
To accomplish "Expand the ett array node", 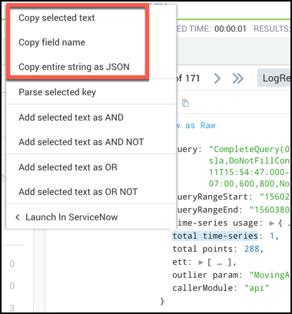I will (x=201, y=263).
